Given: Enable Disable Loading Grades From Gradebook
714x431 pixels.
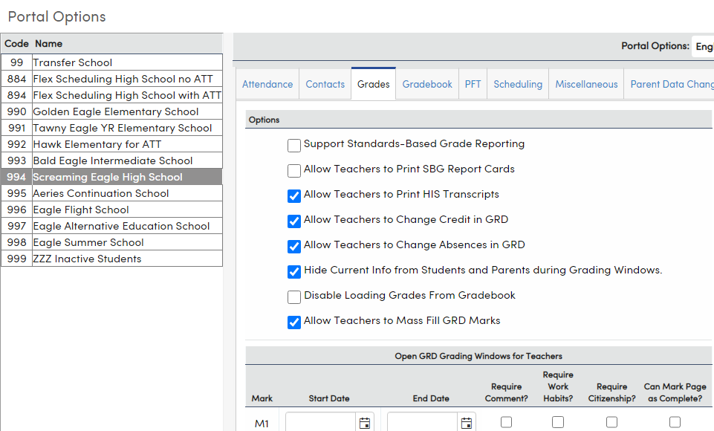Looking at the screenshot, I should coord(293,296).
